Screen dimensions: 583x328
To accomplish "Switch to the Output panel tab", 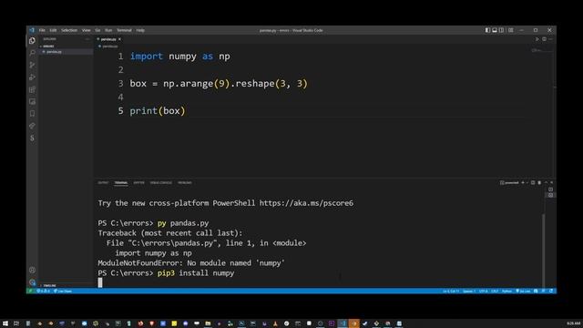I will point(103,182).
